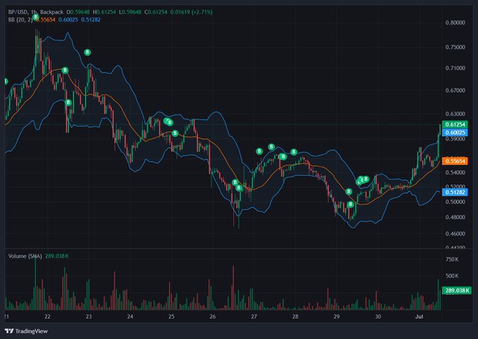The height and width of the screenshot is (339, 478).
Task: Click the TradingView logo at bottom left
Action: point(26,331)
